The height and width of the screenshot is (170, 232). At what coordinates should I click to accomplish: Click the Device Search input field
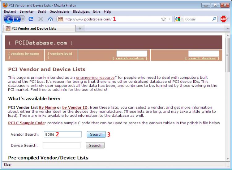tap(62, 145)
